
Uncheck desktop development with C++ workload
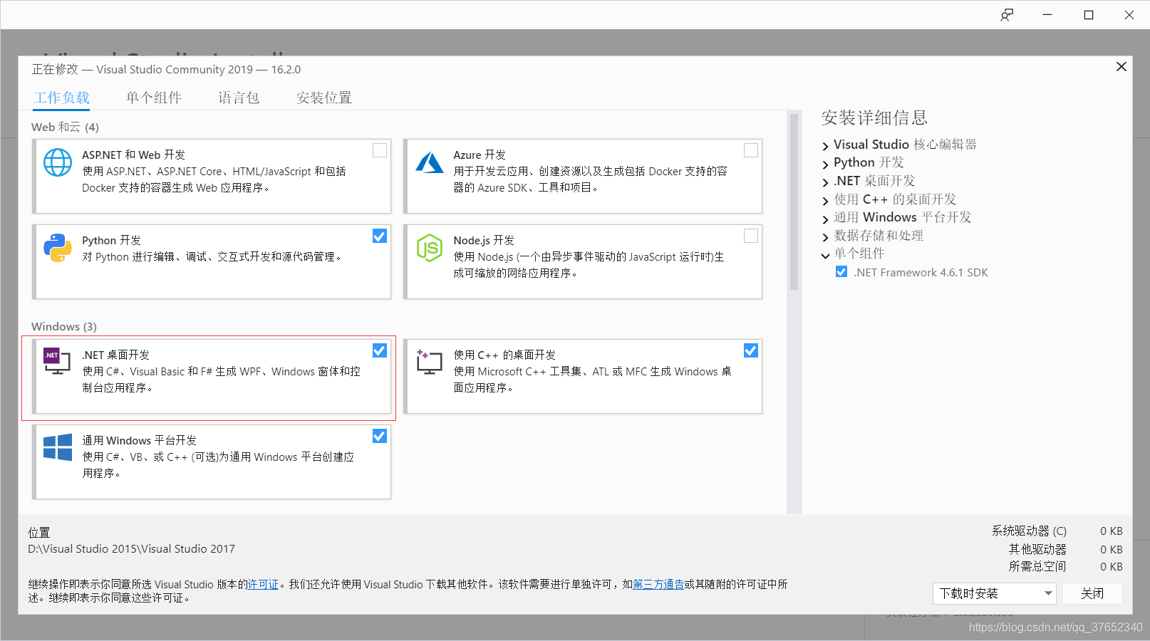[x=751, y=350]
